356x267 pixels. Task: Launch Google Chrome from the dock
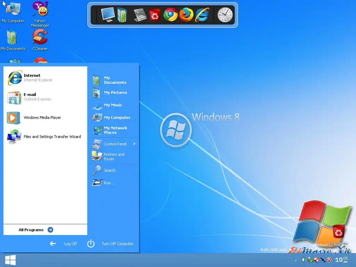tap(170, 15)
